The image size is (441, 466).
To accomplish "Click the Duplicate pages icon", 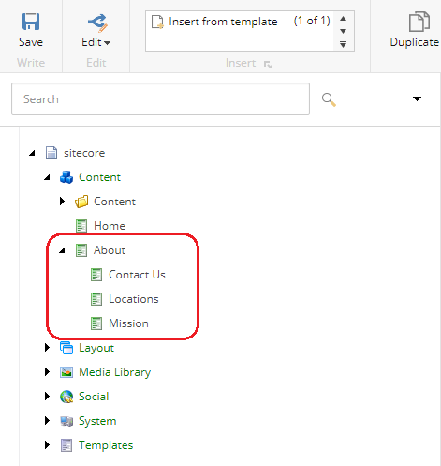I will tap(419, 22).
